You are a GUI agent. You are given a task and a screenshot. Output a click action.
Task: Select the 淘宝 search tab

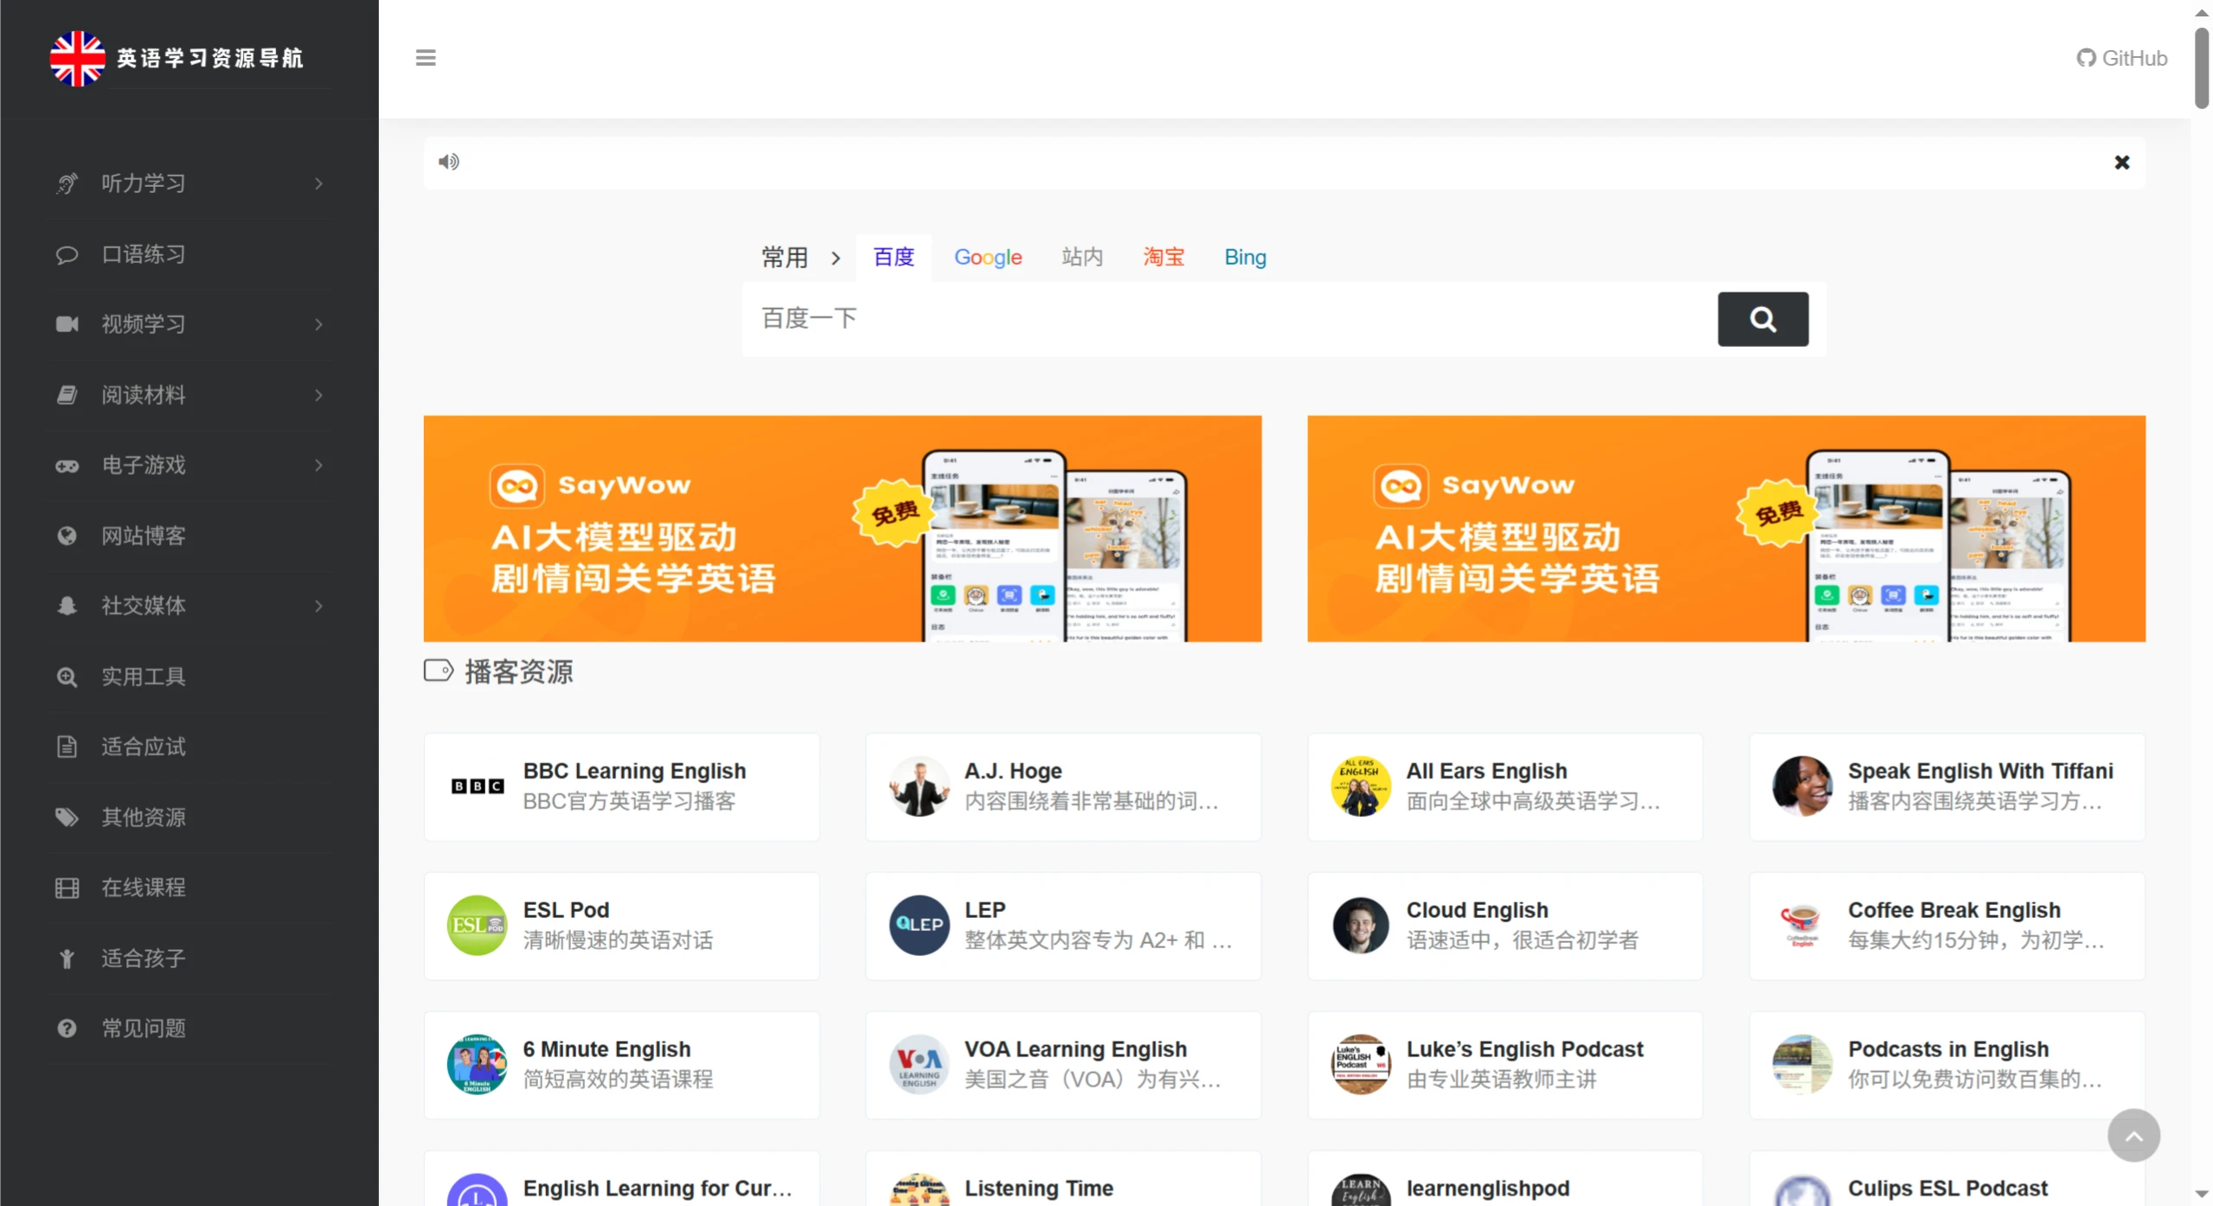pos(1163,258)
